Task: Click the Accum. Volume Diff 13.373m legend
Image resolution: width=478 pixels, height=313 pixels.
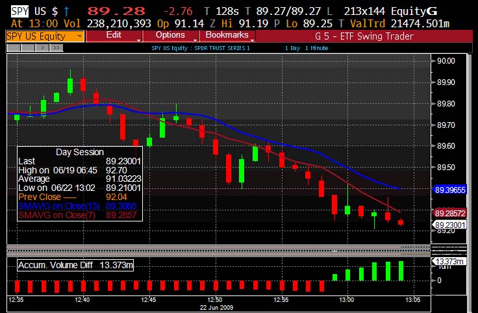Action: [x=75, y=265]
